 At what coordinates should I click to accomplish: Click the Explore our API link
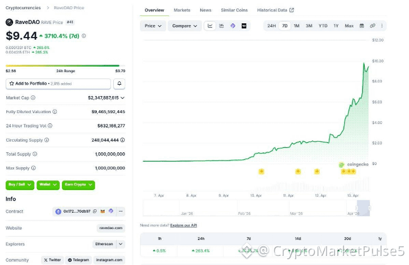point(183,225)
